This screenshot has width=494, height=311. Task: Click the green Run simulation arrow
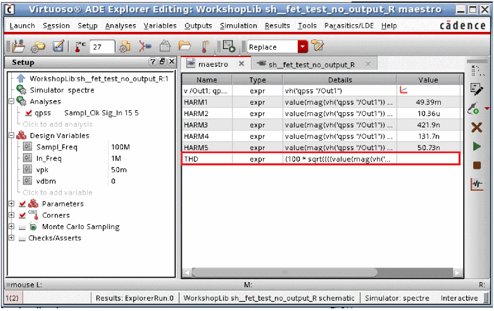[x=477, y=147]
